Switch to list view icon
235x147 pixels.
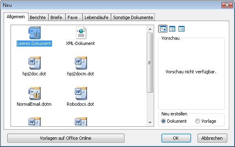172,29
